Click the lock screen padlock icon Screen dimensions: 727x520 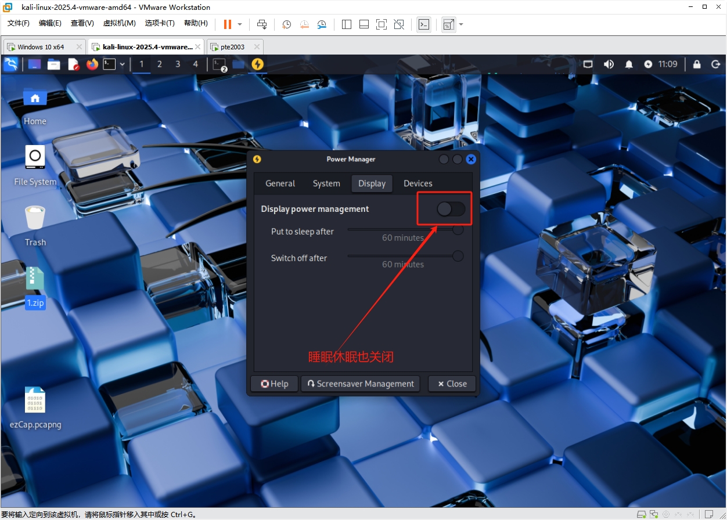(697, 64)
